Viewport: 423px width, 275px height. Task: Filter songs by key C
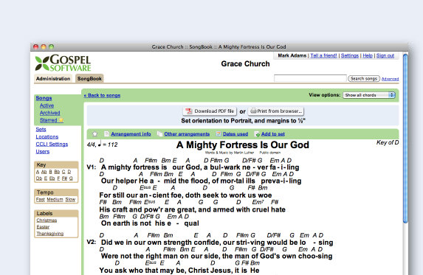[63, 172]
